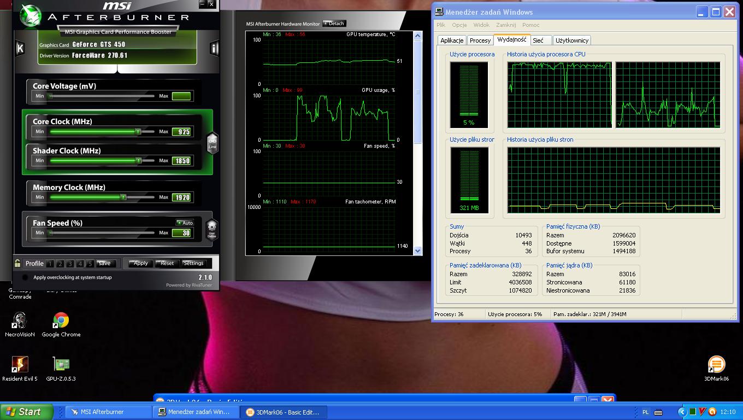The image size is (743, 420).
Task: Expand hidden system tray icons
Action: tap(681, 412)
